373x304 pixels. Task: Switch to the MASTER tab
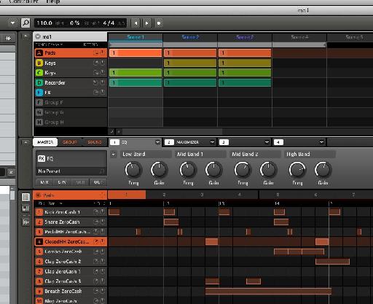(45, 142)
